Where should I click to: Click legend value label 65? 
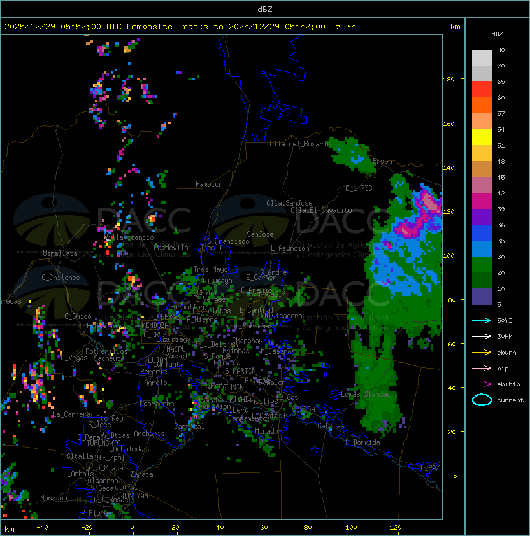click(501, 81)
